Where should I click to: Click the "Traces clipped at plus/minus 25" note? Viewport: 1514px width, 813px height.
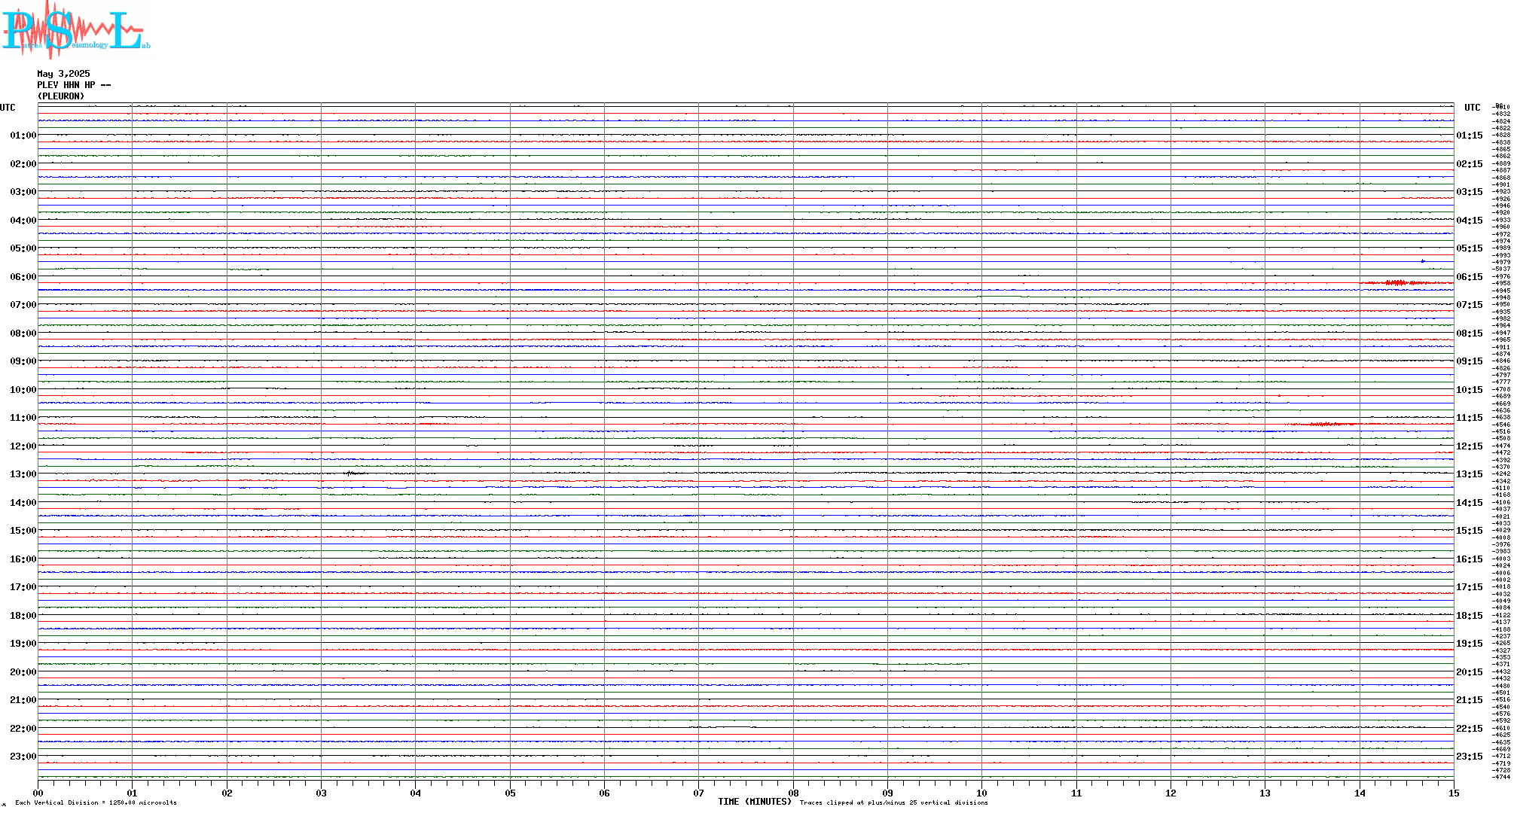(894, 802)
